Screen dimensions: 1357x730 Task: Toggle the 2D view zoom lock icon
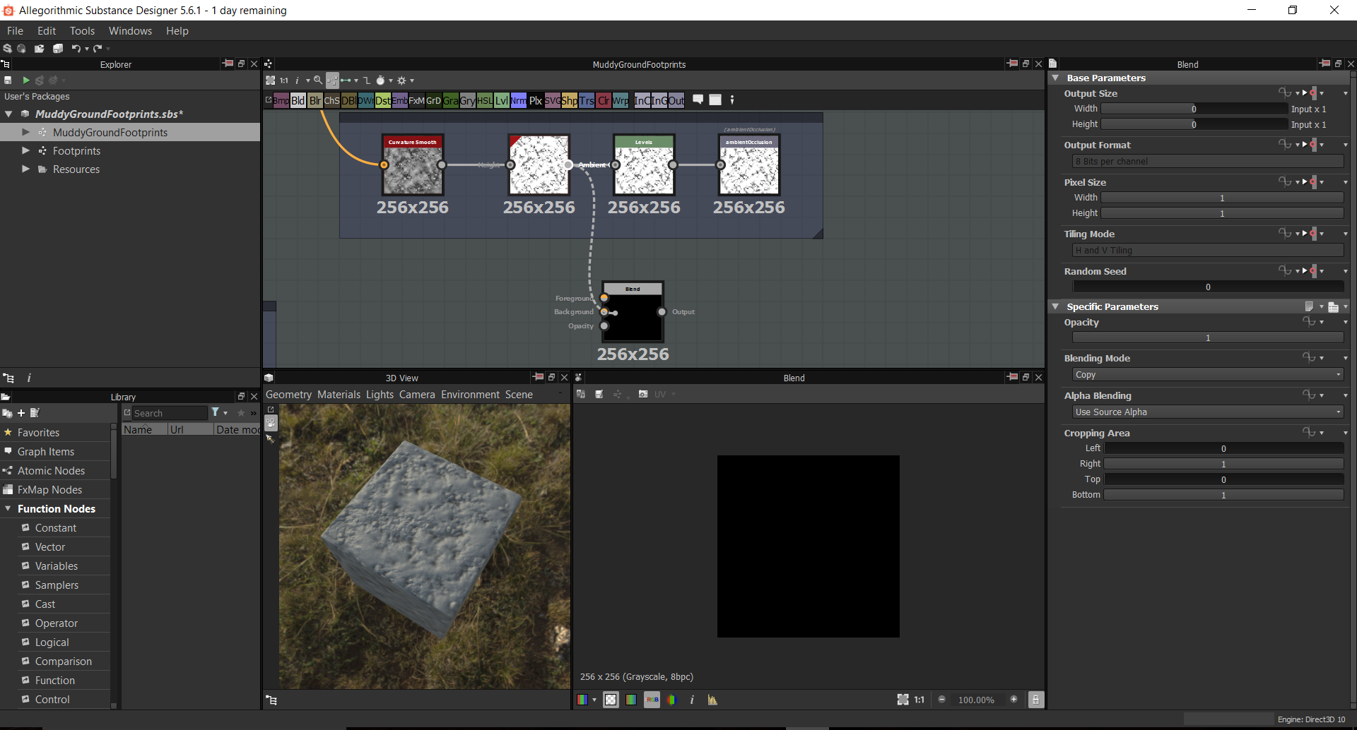[1036, 700]
